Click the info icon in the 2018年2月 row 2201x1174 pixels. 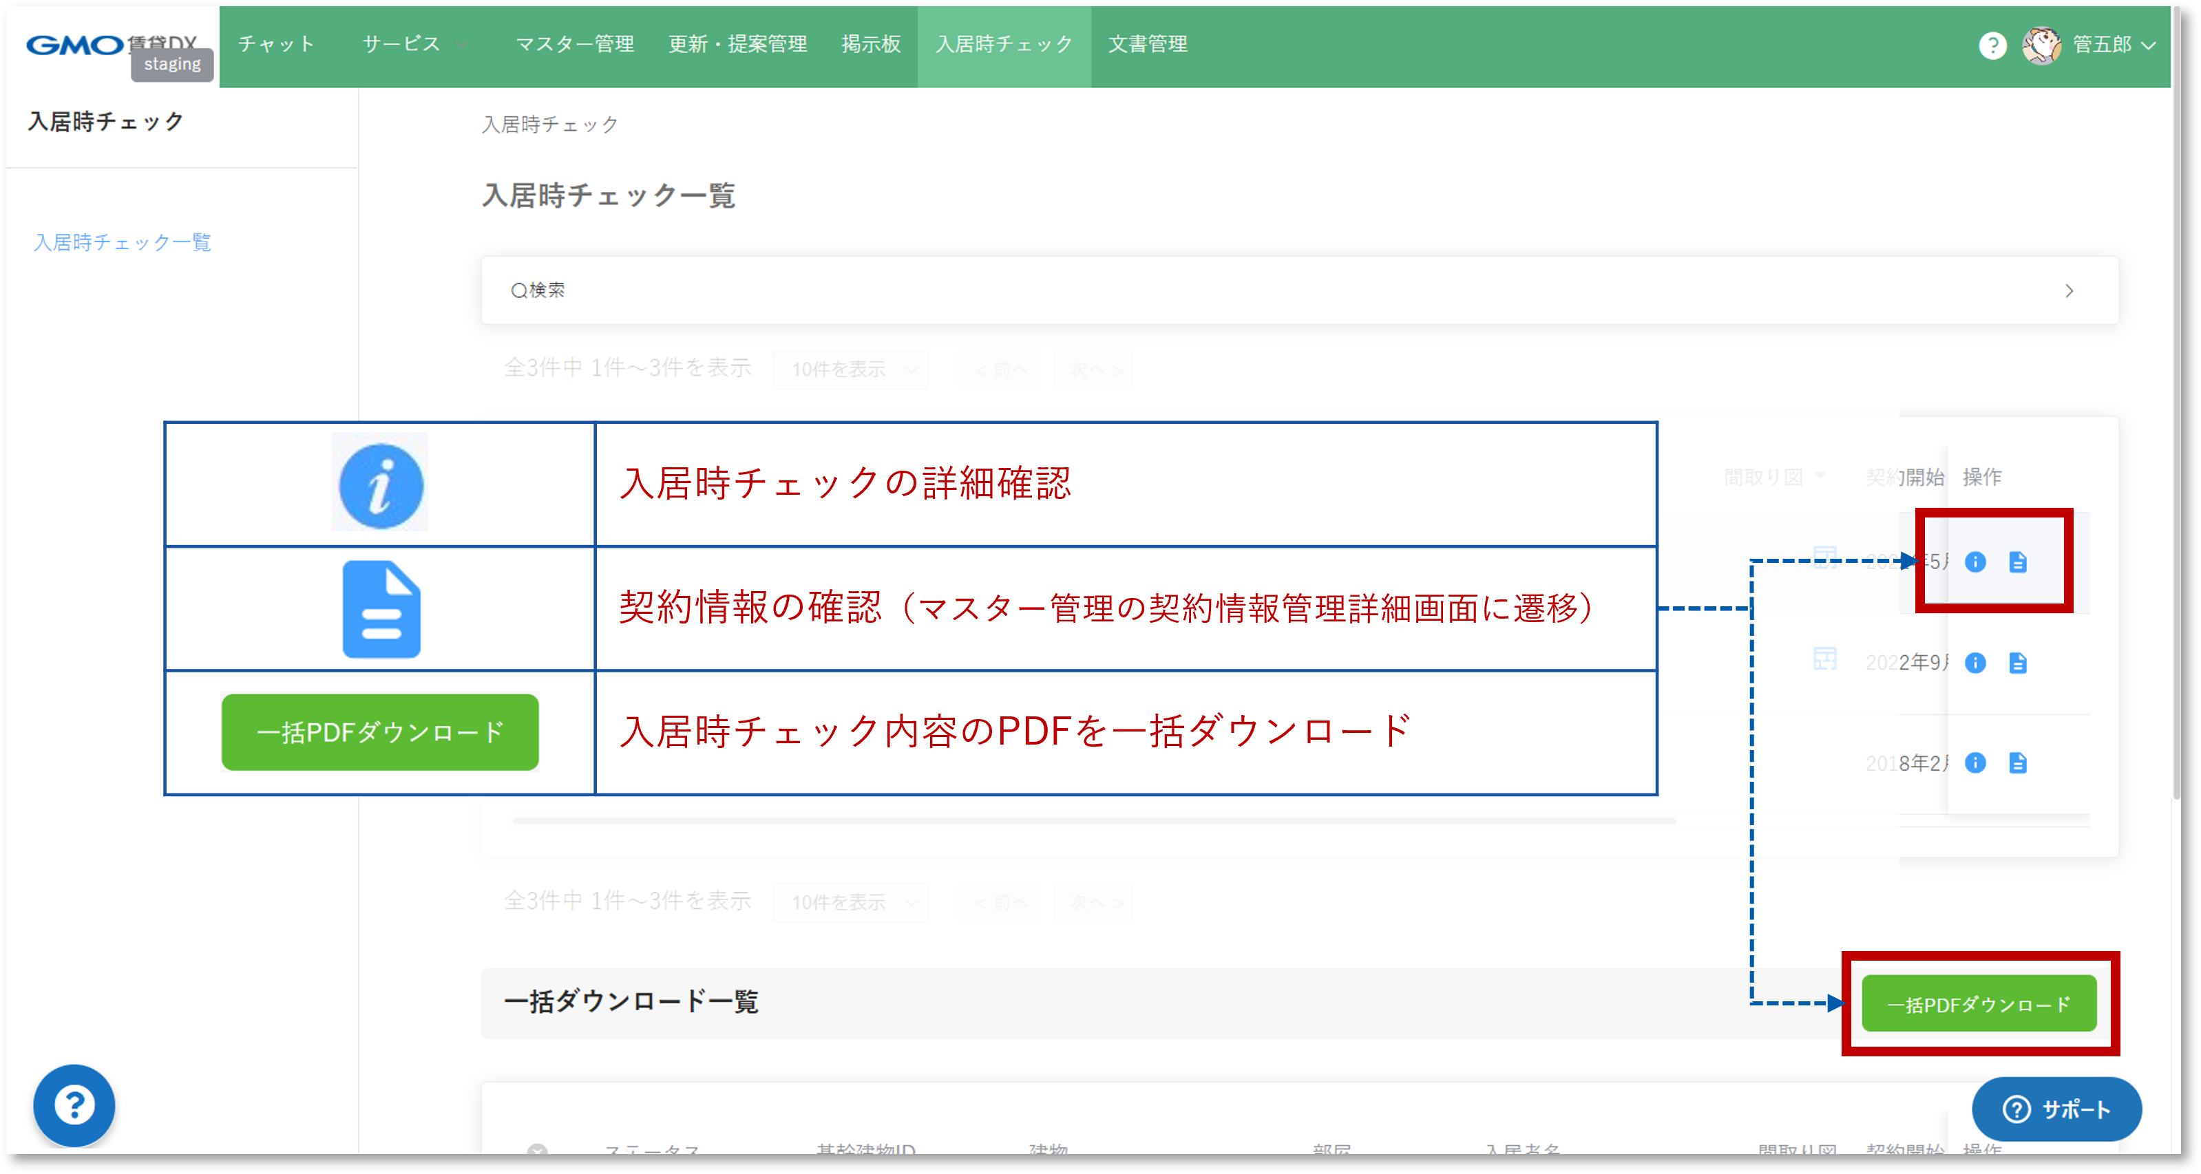point(1974,762)
